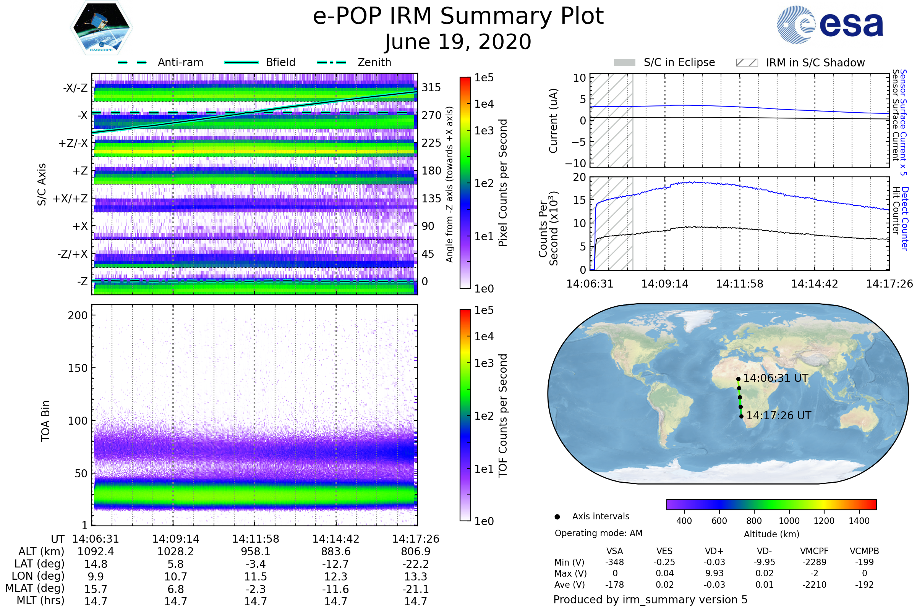The width and height of the screenshot is (917, 611).
Task: Click the June 19, 2020 date text
Action: click(x=458, y=42)
